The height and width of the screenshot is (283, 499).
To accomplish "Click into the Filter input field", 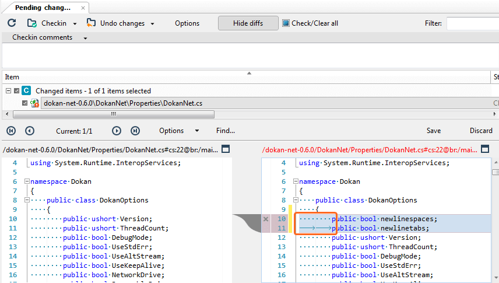I will tap(473, 23).
